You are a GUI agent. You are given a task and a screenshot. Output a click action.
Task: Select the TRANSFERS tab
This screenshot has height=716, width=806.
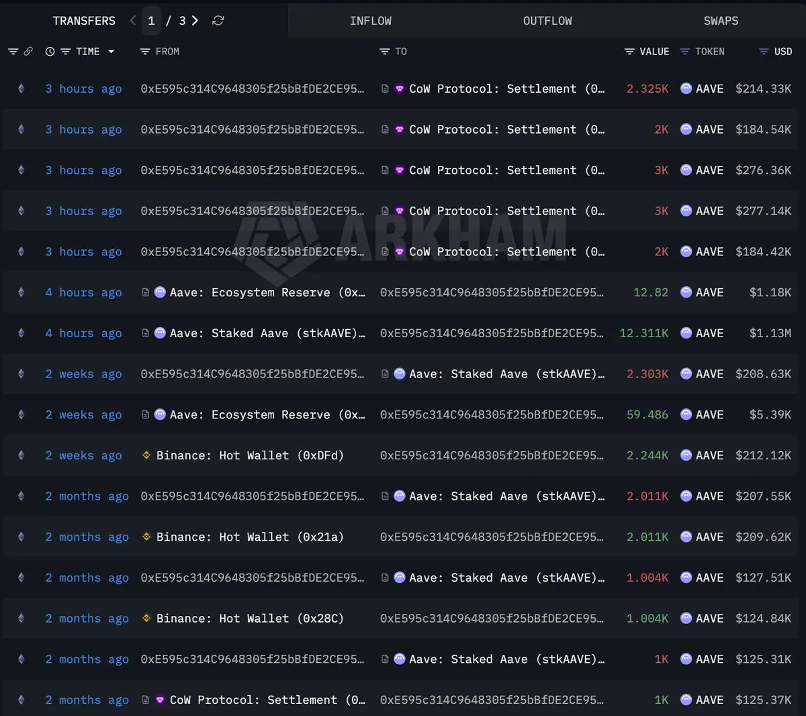(84, 21)
